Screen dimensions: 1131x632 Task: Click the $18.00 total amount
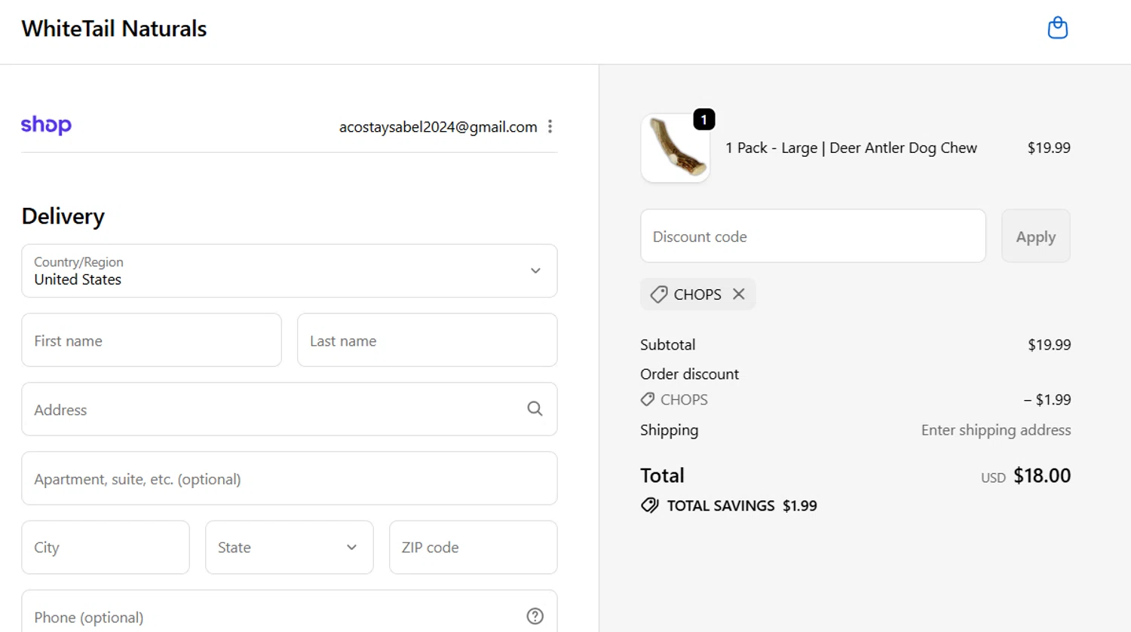(1042, 475)
